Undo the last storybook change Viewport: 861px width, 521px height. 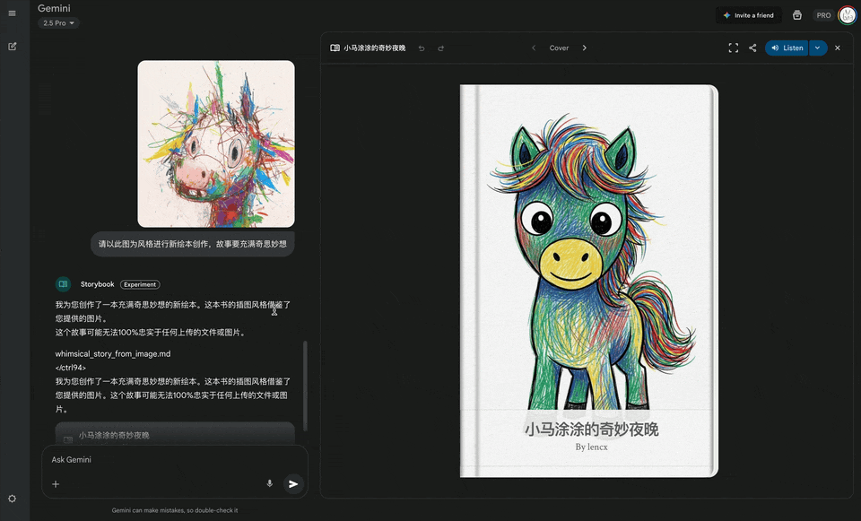(422, 48)
